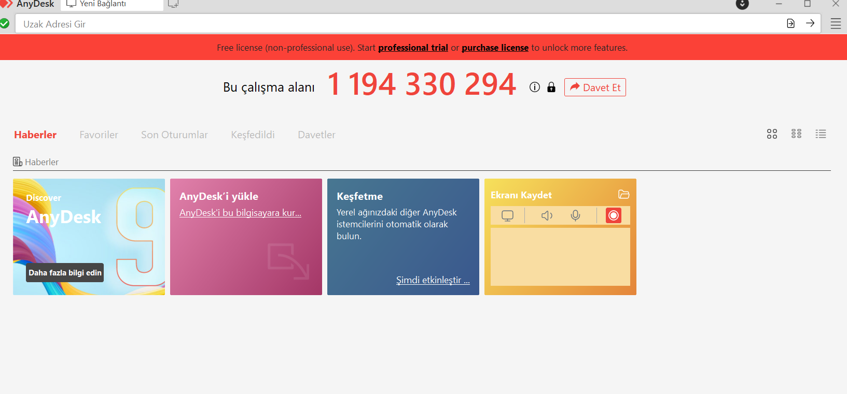This screenshot has height=394, width=847.
Task: Open the recordings folder icon
Action: (623, 195)
